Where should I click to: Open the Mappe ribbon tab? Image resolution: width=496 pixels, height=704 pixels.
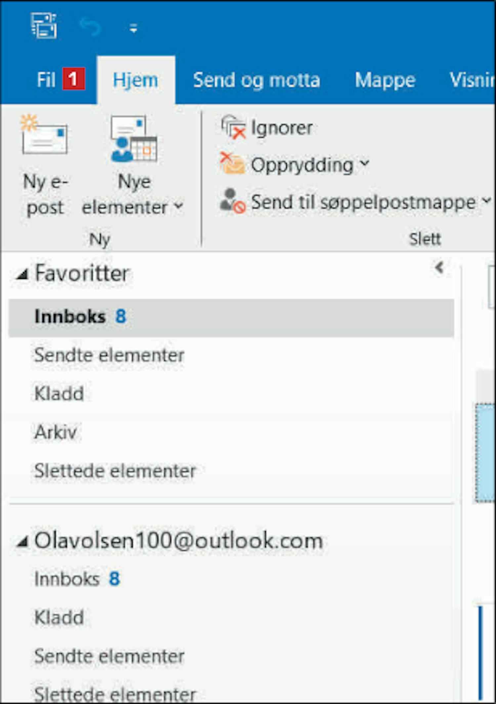[x=385, y=80]
